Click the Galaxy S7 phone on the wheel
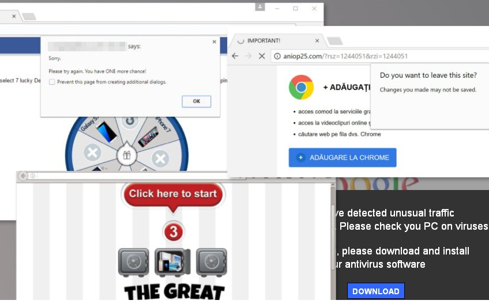Image resolution: width=489 pixels, height=304 pixels. pyautogui.click(x=106, y=131)
